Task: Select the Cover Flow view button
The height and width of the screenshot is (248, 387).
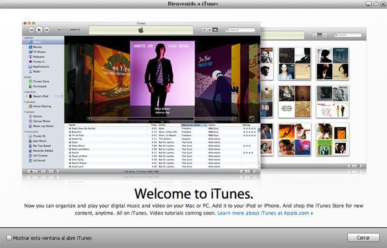Action: [215, 30]
